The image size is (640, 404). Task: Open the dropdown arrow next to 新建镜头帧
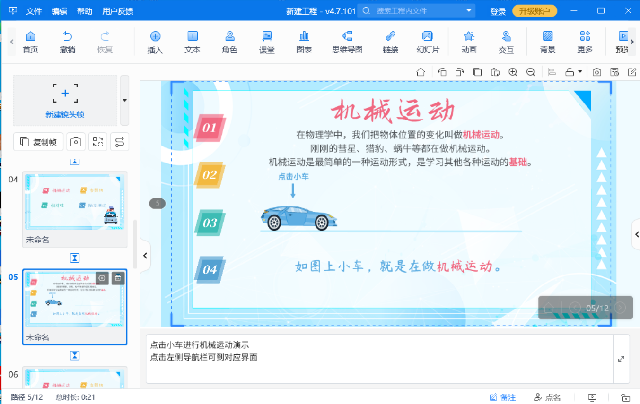pyautogui.click(x=125, y=100)
